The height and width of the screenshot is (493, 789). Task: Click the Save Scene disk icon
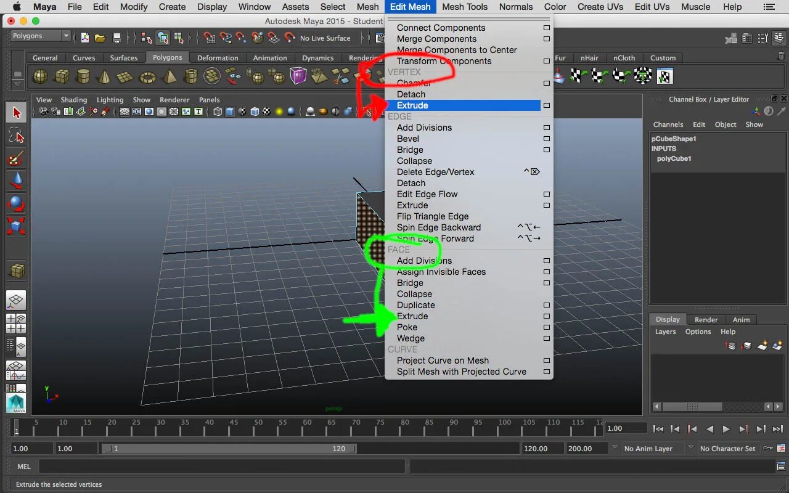[117, 38]
